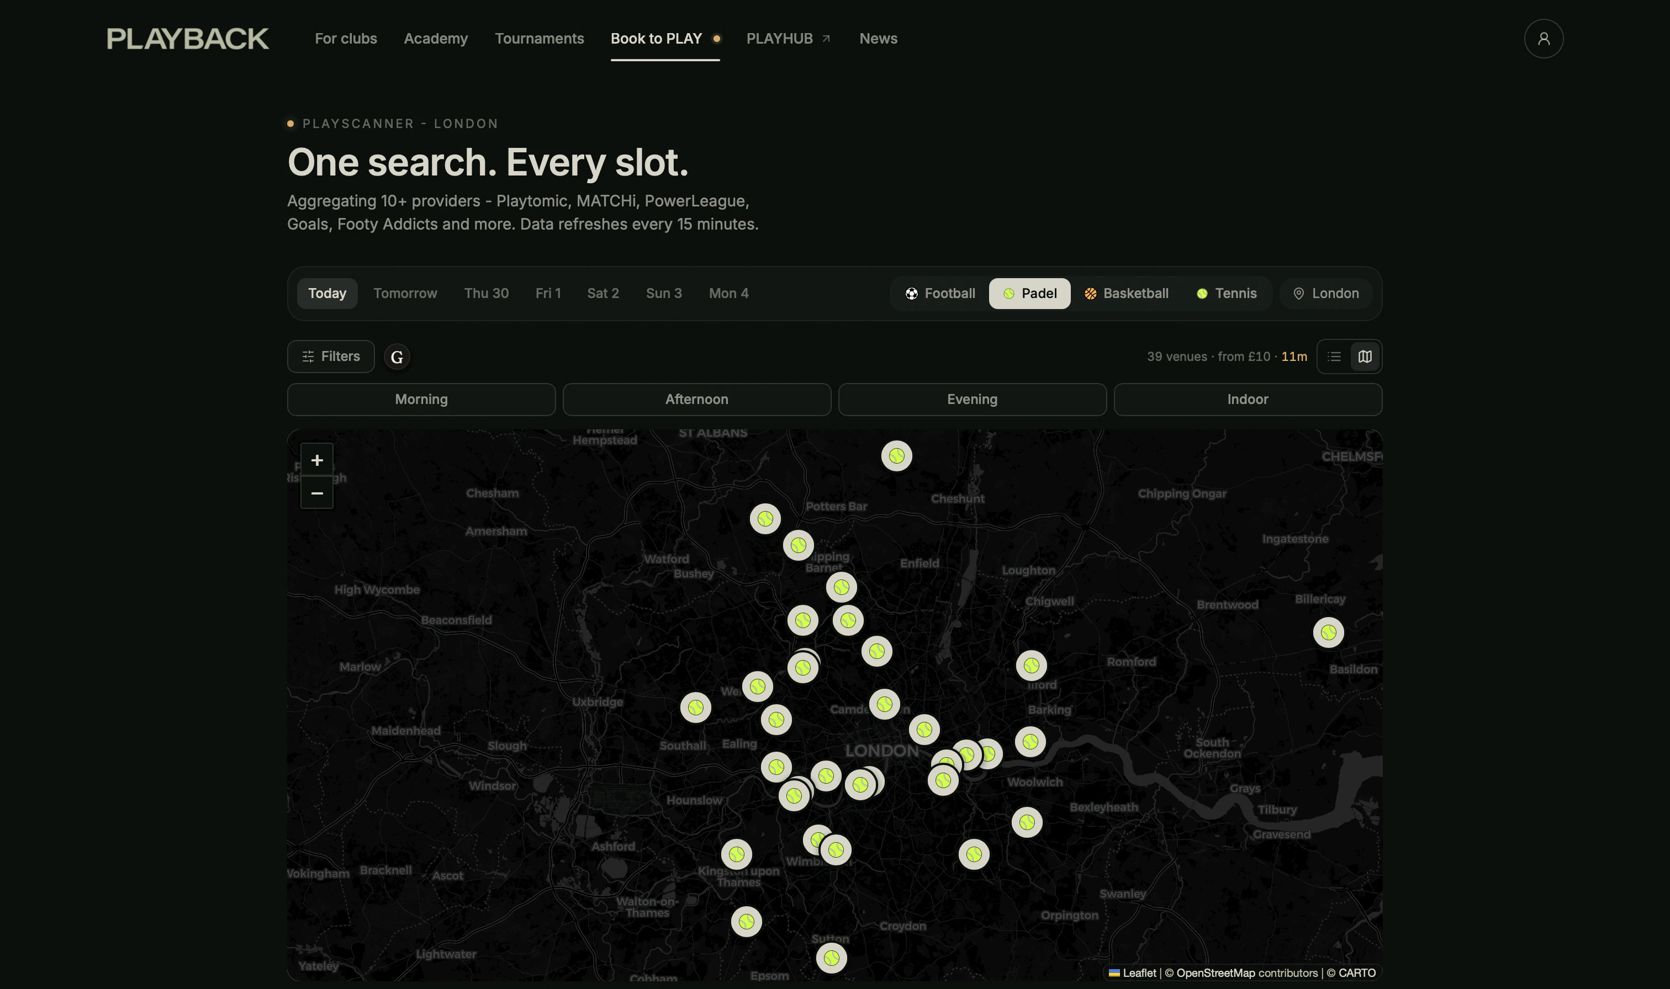The image size is (1670, 989).
Task: Go to the Tournaments page
Action: tap(538, 39)
